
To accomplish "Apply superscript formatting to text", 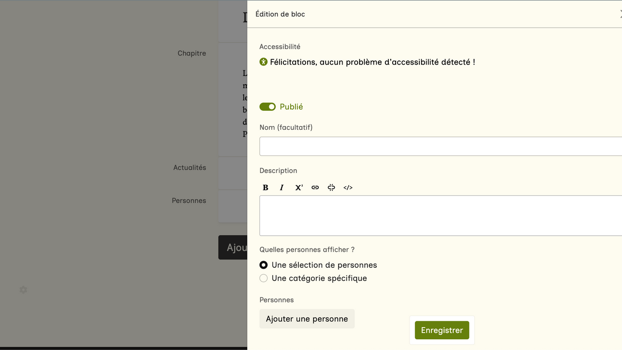I will pyautogui.click(x=299, y=188).
